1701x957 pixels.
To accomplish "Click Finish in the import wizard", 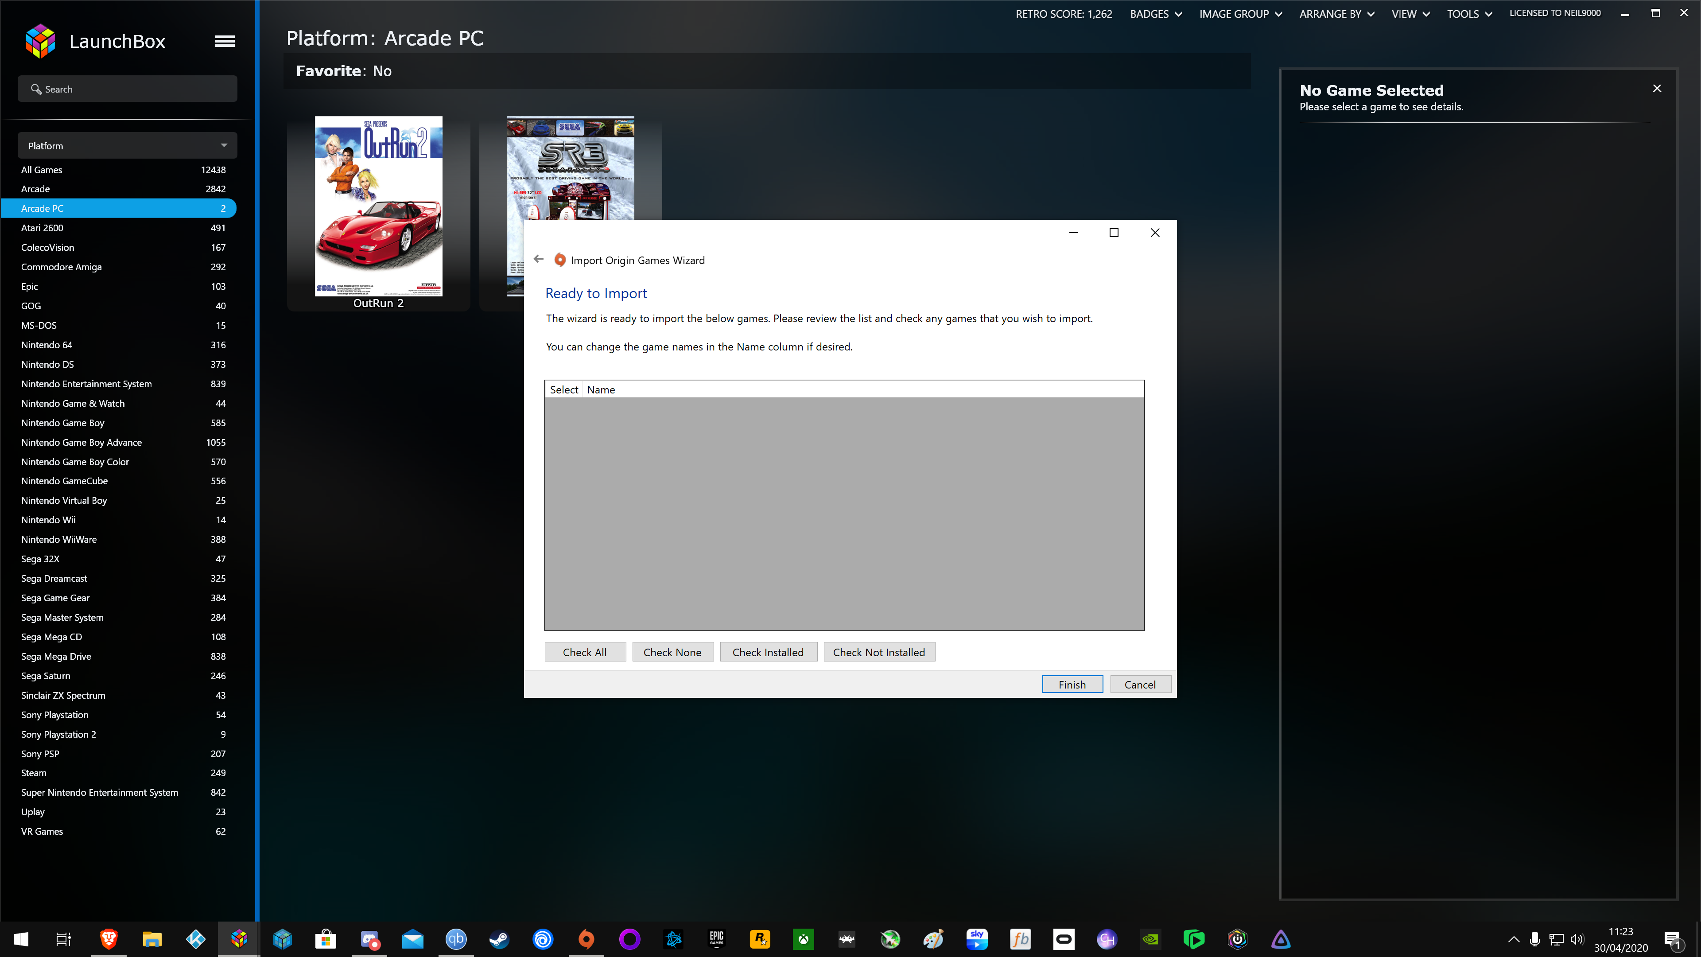I will (1072, 684).
